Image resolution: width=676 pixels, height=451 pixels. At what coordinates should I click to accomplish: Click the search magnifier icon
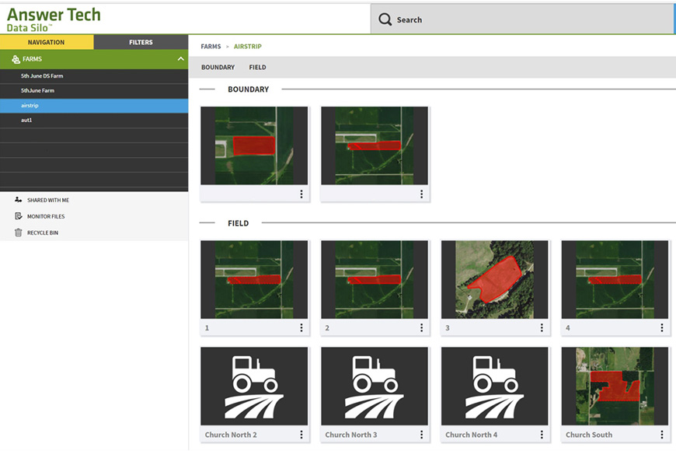pyautogui.click(x=385, y=19)
